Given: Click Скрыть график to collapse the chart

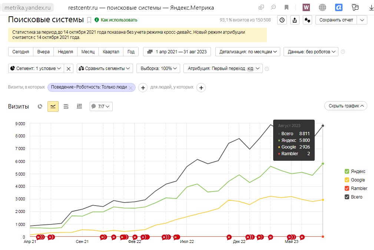Looking at the screenshot, I should 345,106.
